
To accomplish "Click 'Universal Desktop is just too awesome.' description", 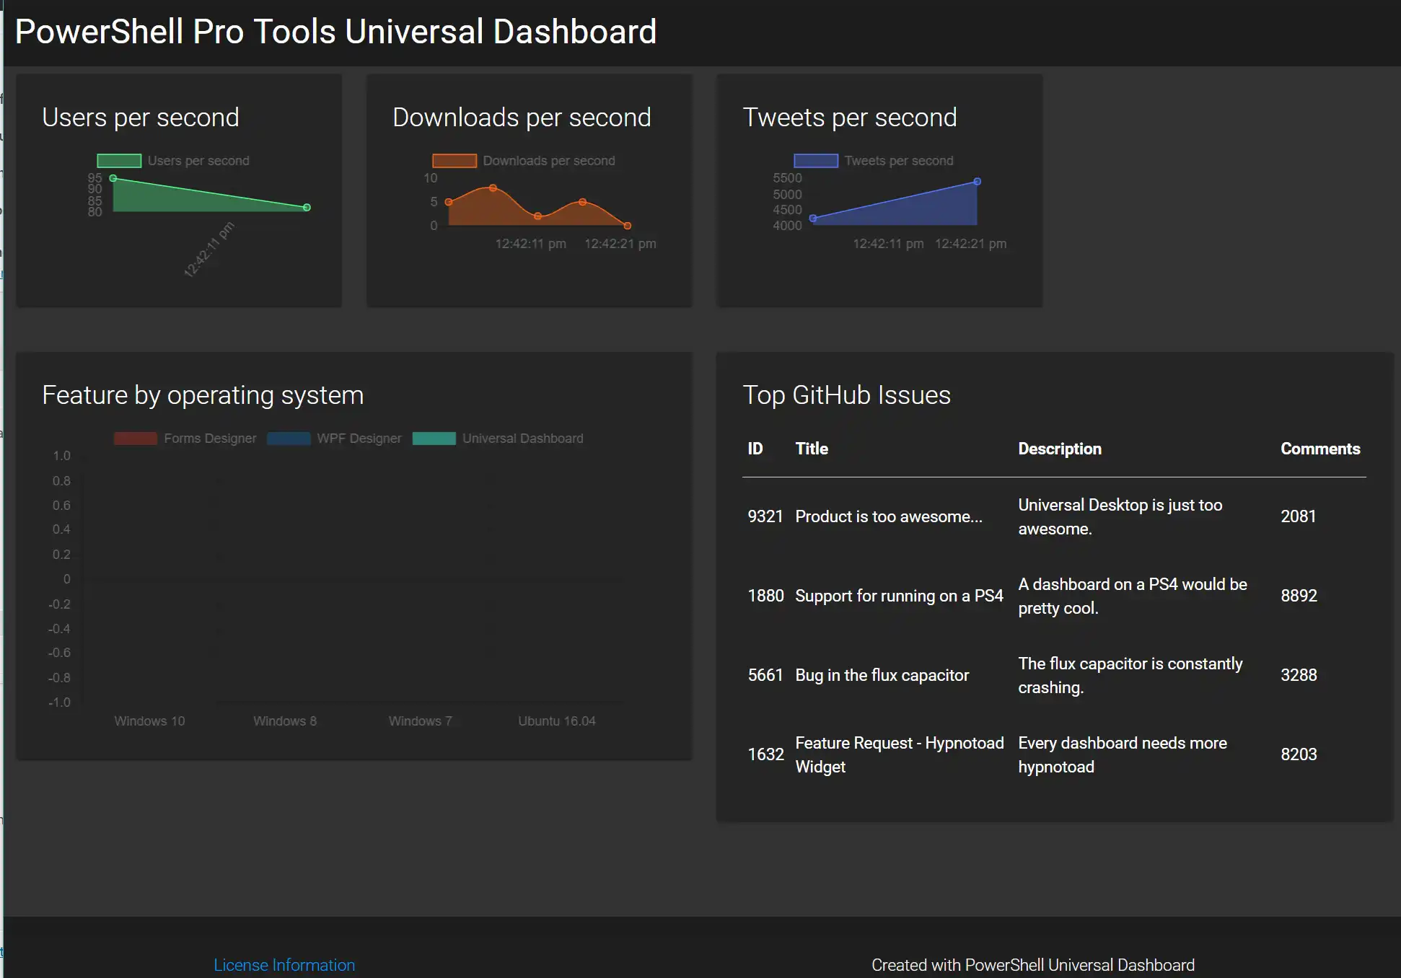I will pyautogui.click(x=1120, y=516).
